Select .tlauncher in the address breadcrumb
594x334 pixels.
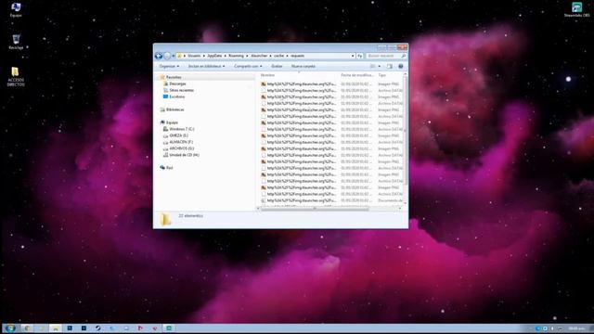[x=259, y=56]
